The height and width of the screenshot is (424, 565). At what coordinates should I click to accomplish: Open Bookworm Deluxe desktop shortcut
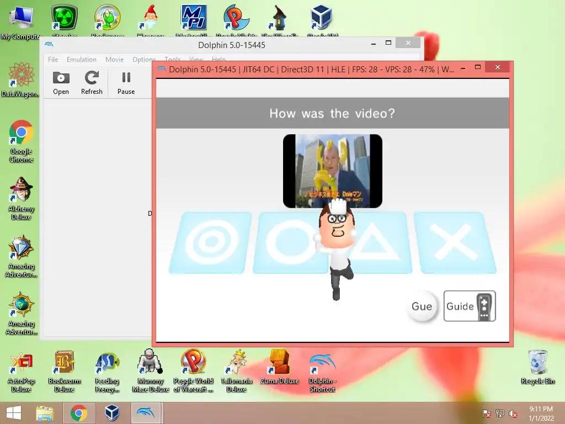(x=64, y=372)
